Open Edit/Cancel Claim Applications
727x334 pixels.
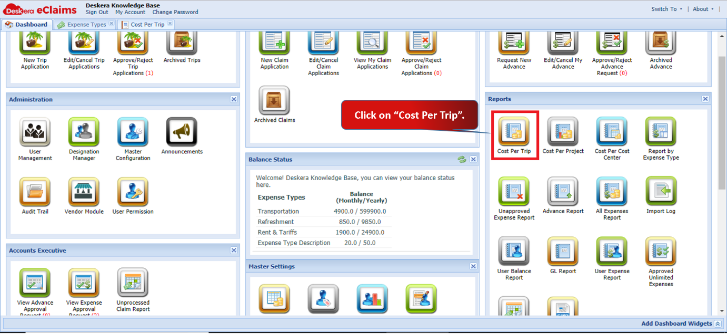click(x=323, y=42)
